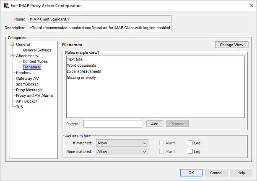The width and height of the screenshot is (257, 181).
Task: Click the Pattern input field
Action: [x=113, y=124]
